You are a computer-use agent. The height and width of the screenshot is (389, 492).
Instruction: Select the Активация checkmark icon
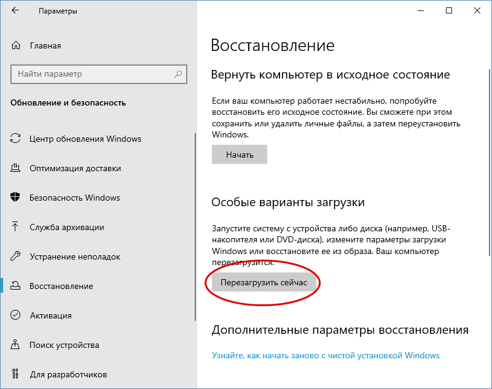(x=15, y=315)
